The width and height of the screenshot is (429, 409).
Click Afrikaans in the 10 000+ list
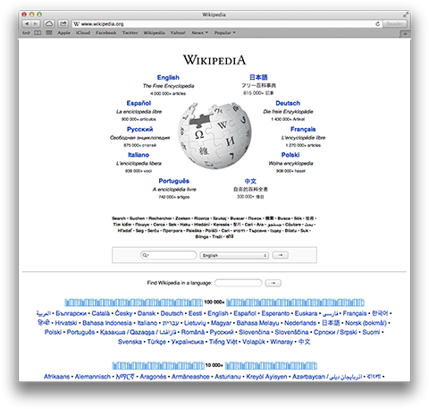click(56, 377)
